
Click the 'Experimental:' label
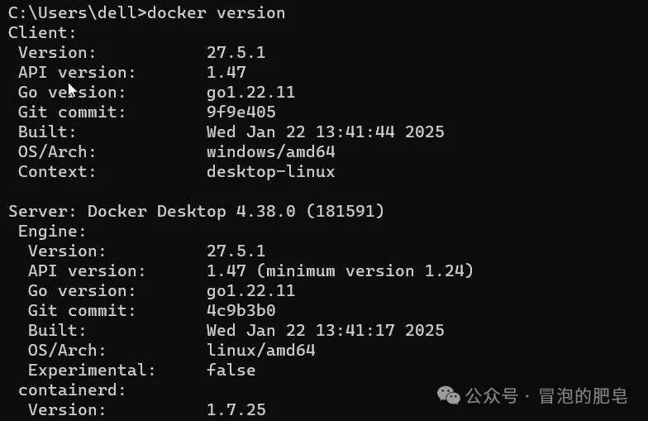point(92,370)
